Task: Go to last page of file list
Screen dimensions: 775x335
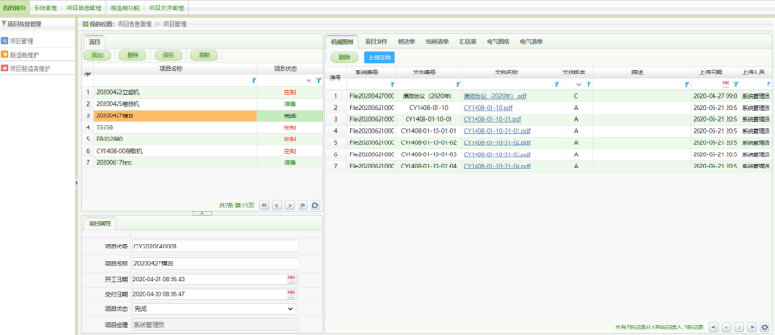Action: pyautogui.click(x=753, y=328)
